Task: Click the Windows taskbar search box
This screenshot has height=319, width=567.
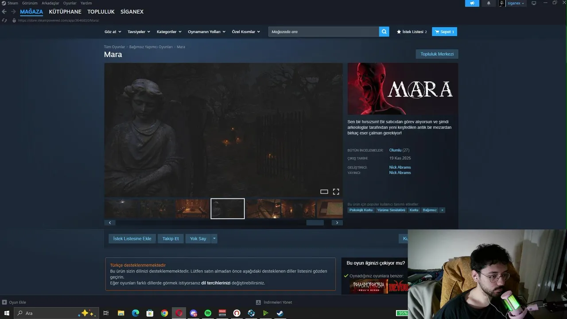Action: tap(55, 313)
